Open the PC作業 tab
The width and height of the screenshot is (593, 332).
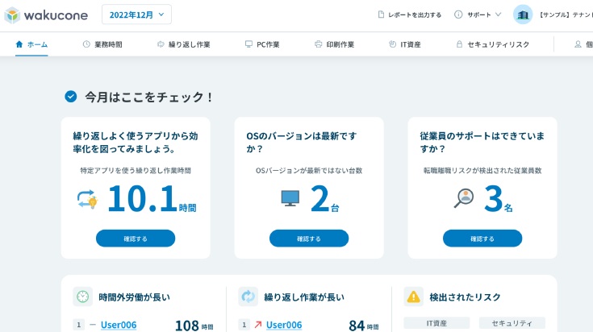(262, 44)
